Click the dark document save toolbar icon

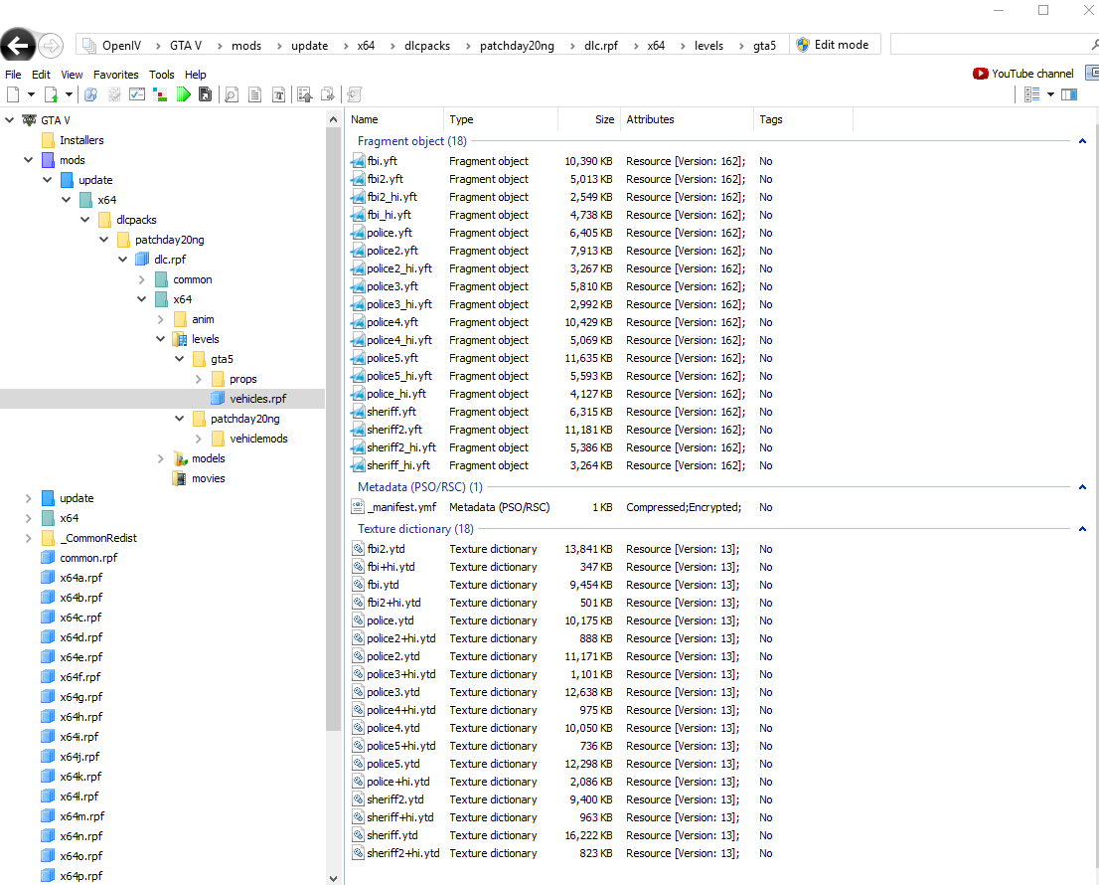tap(206, 94)
